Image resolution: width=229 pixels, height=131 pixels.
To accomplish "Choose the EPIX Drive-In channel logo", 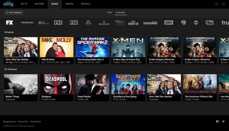I will pyautogui.click(x=133, y=23).
